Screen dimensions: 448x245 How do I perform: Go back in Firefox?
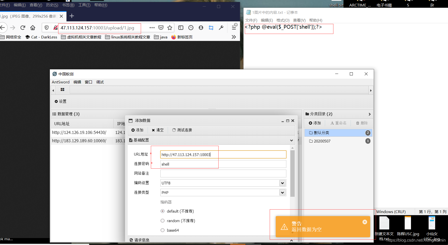coord(3,28)
